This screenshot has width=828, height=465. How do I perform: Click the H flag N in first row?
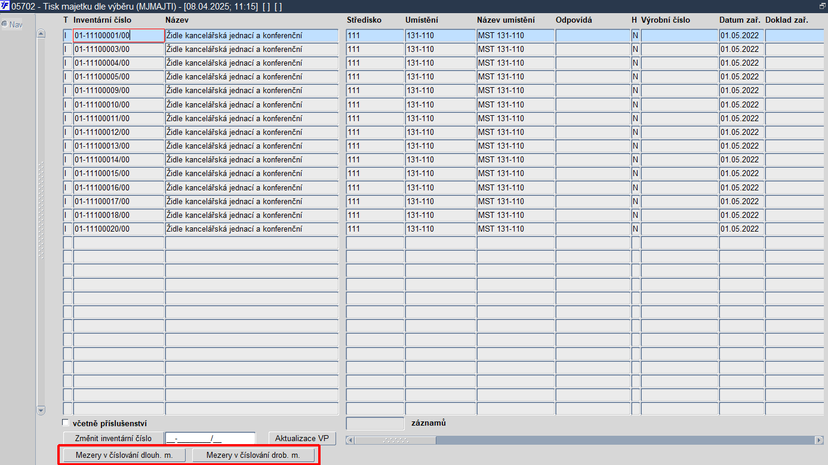[x=635, y=35]
